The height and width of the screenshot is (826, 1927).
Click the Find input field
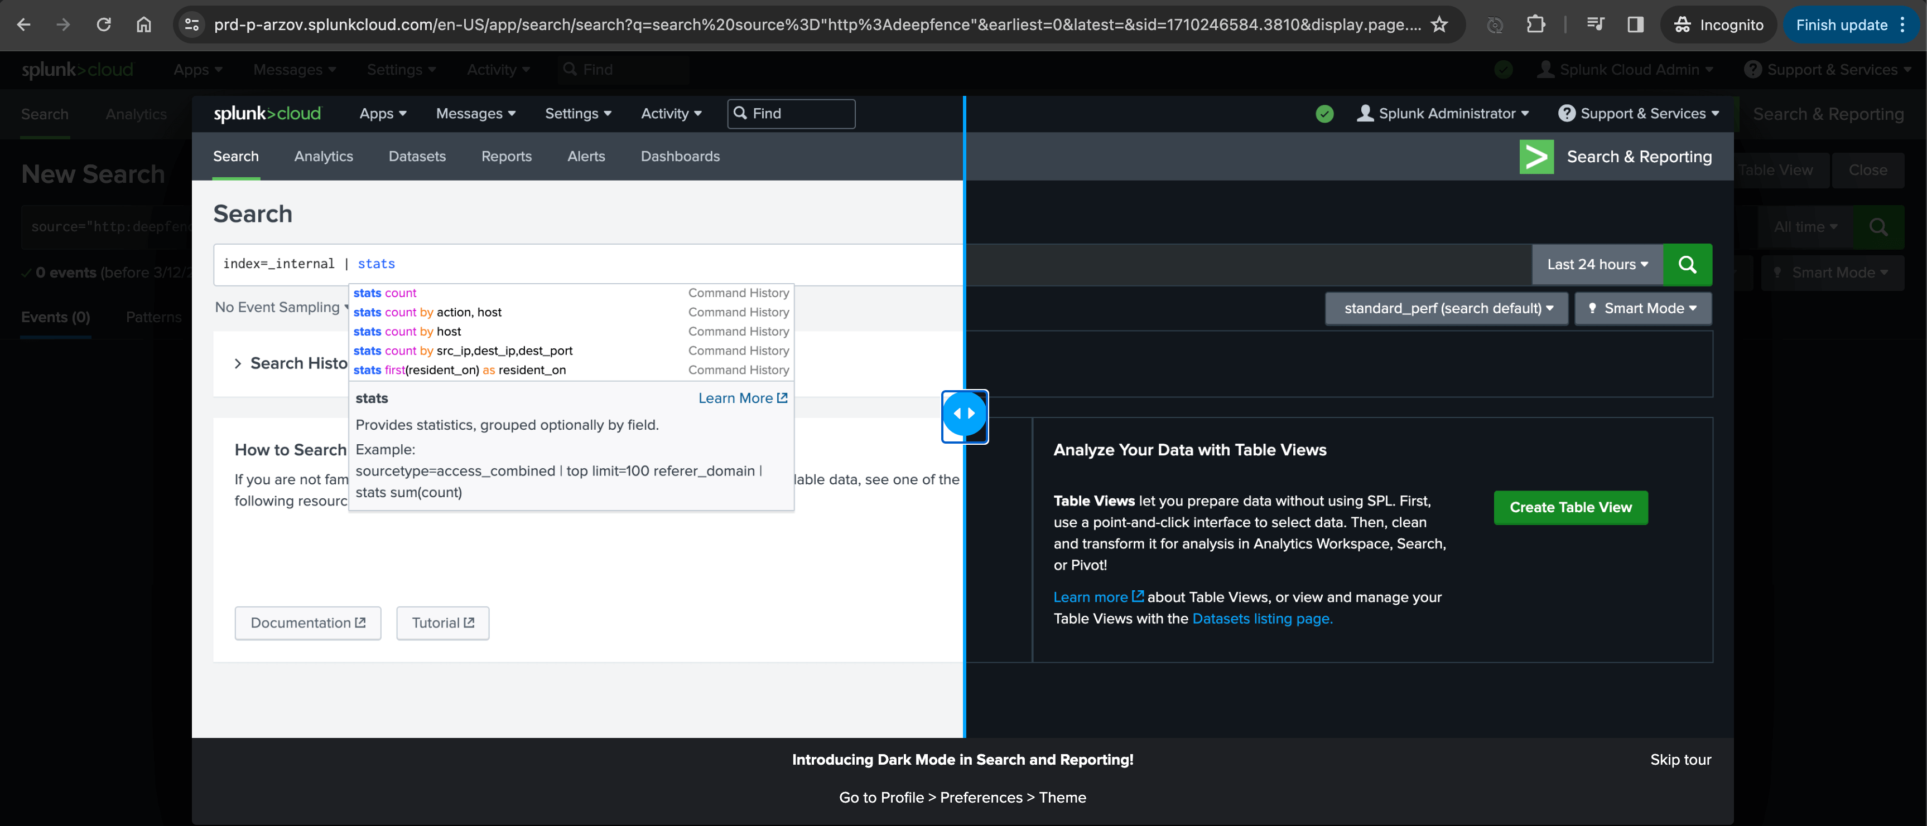[x=791, y=114]
